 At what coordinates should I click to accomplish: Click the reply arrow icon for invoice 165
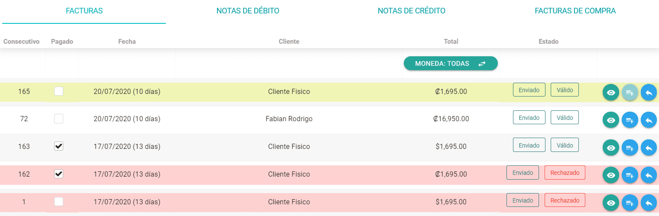(649, 92)
